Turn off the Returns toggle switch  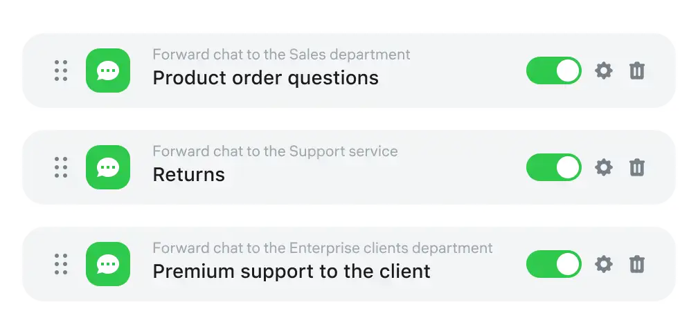click(553, 167)
